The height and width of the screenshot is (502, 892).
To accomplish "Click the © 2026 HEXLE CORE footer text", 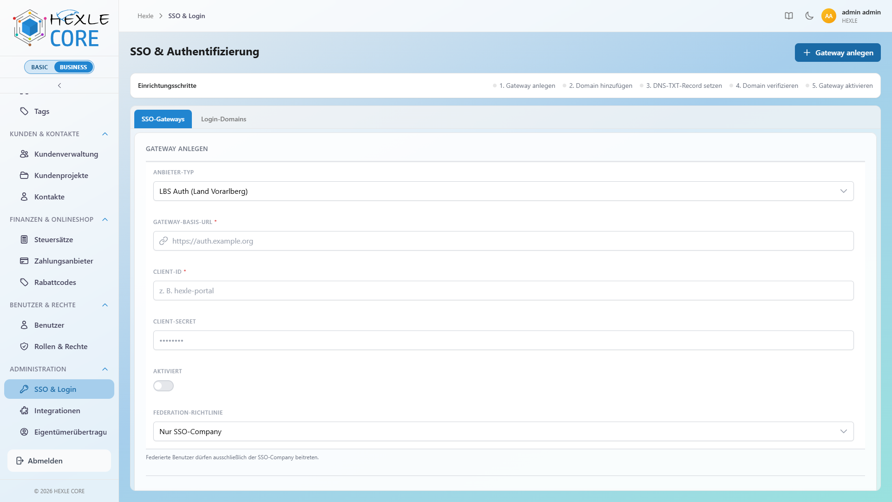I will 59,491.
